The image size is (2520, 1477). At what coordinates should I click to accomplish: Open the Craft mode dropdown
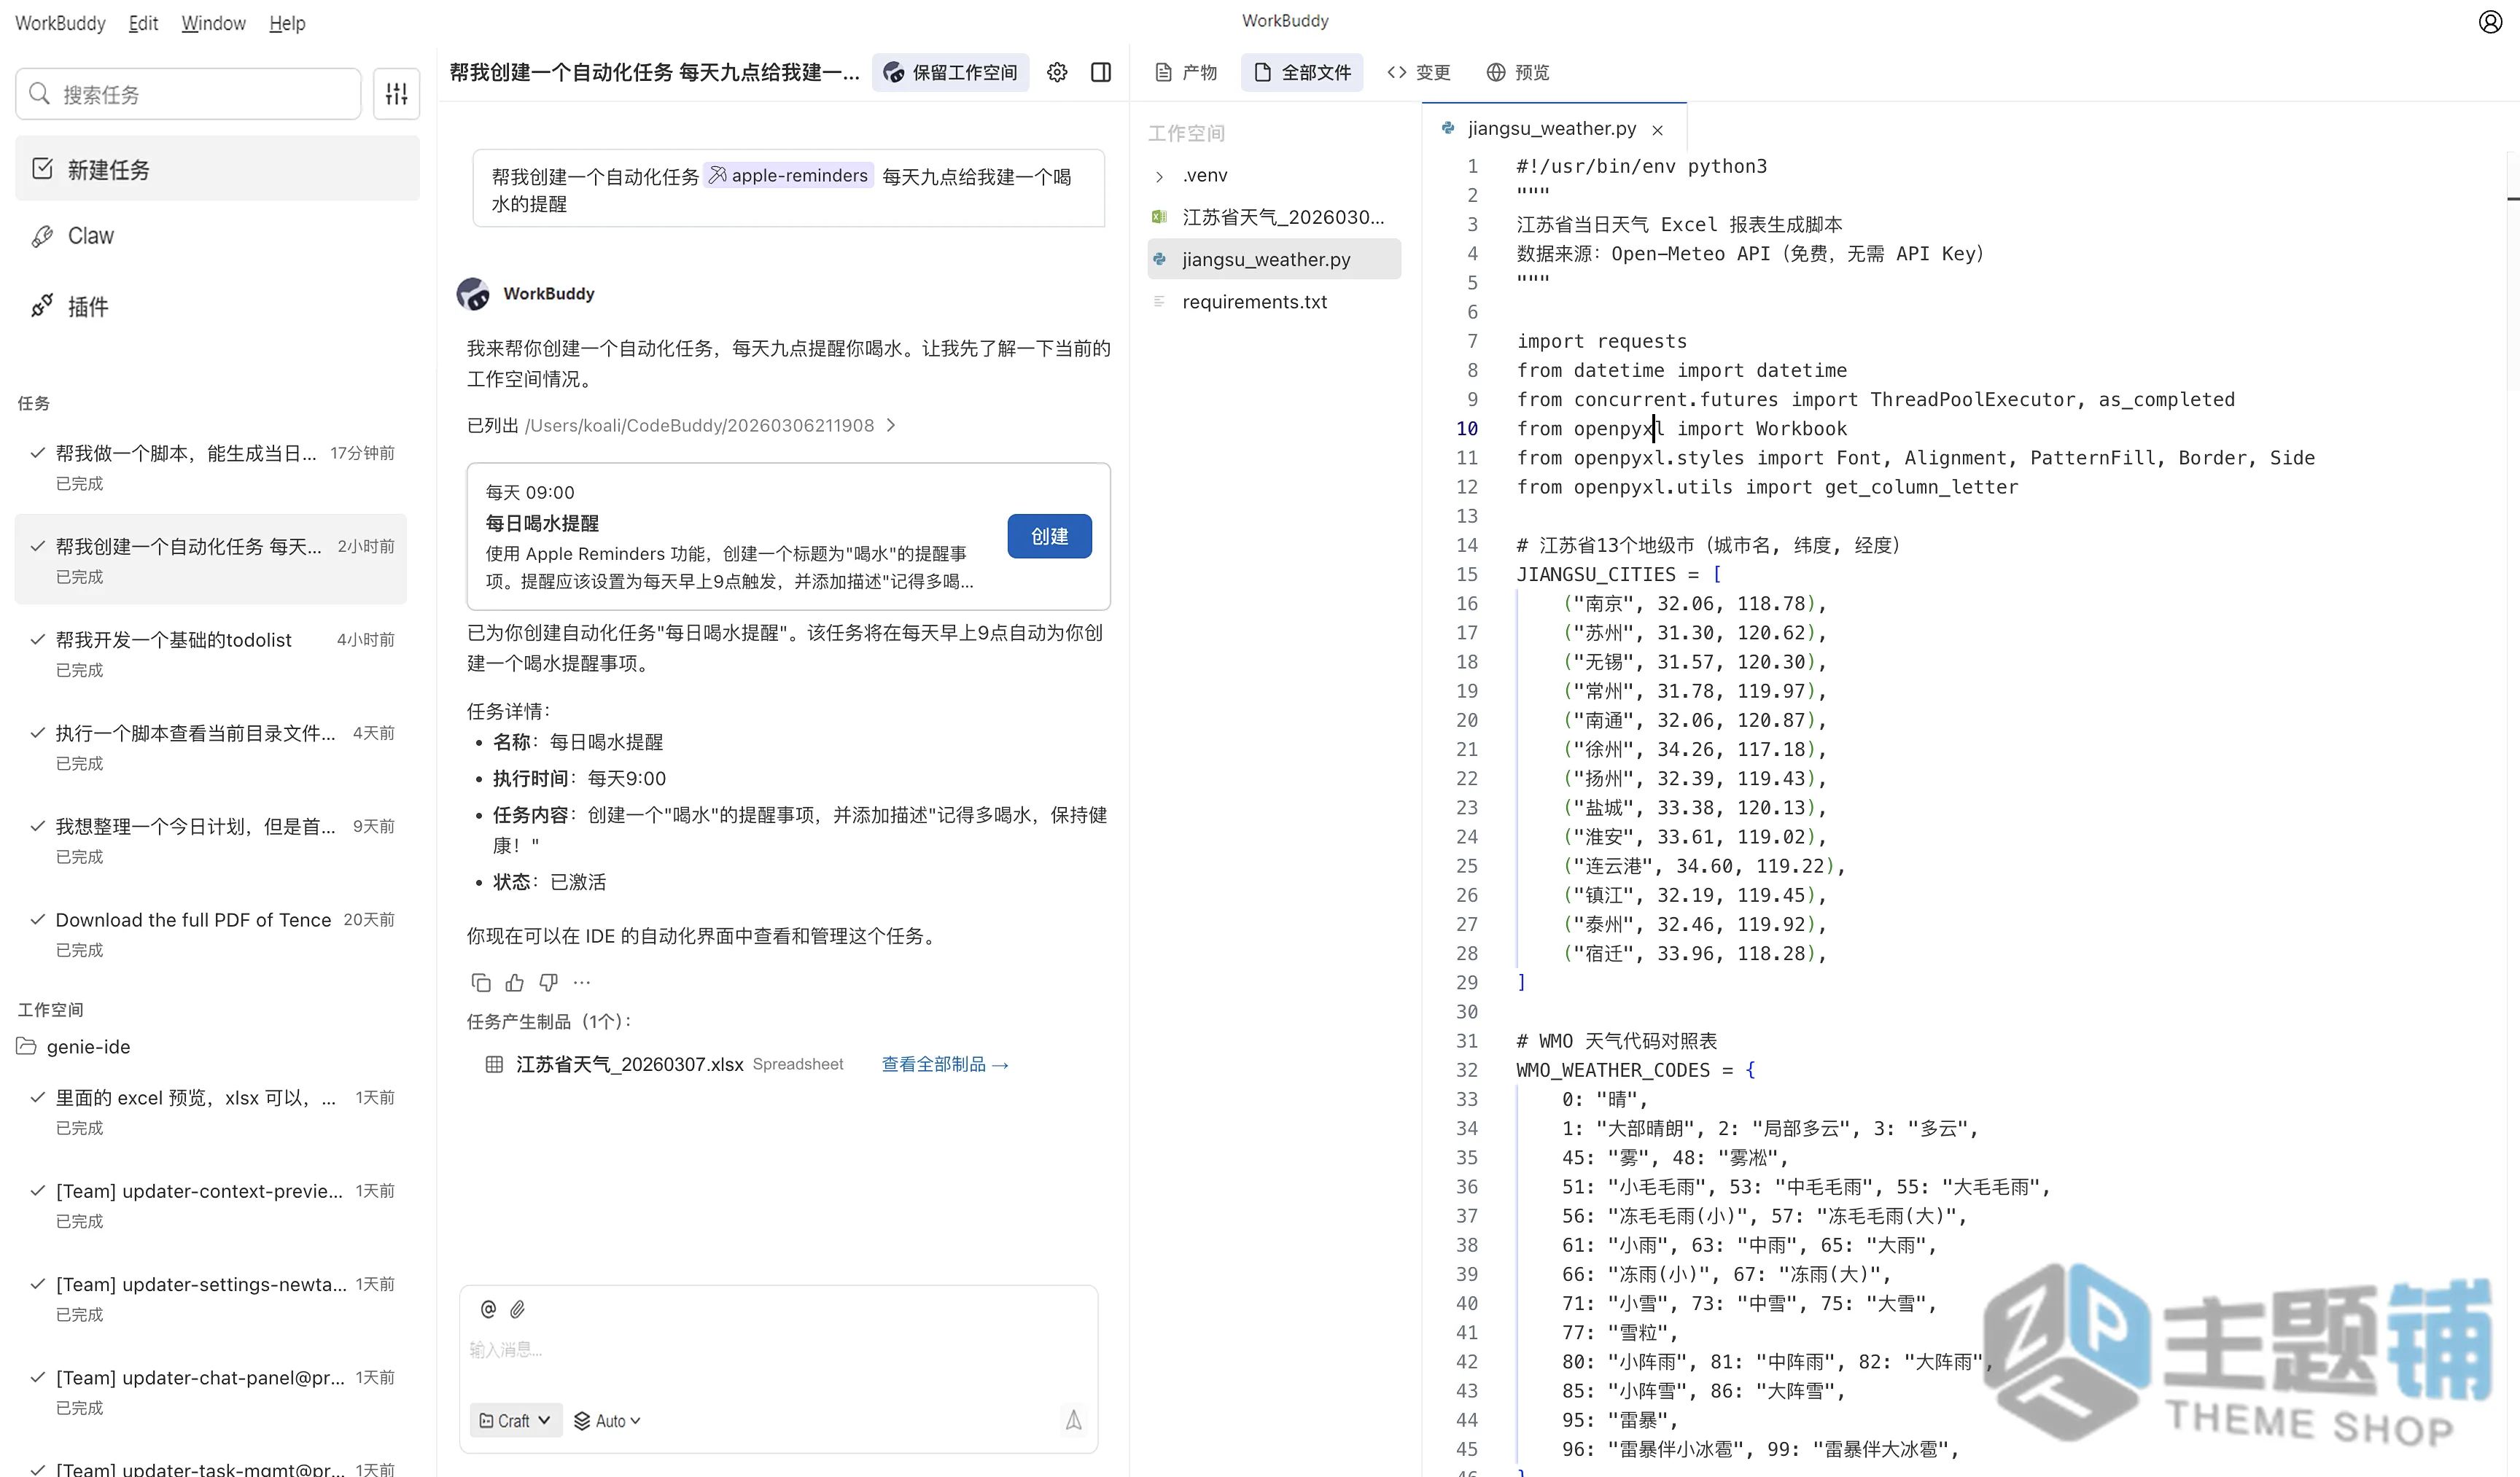click(x=515, y=1420)
